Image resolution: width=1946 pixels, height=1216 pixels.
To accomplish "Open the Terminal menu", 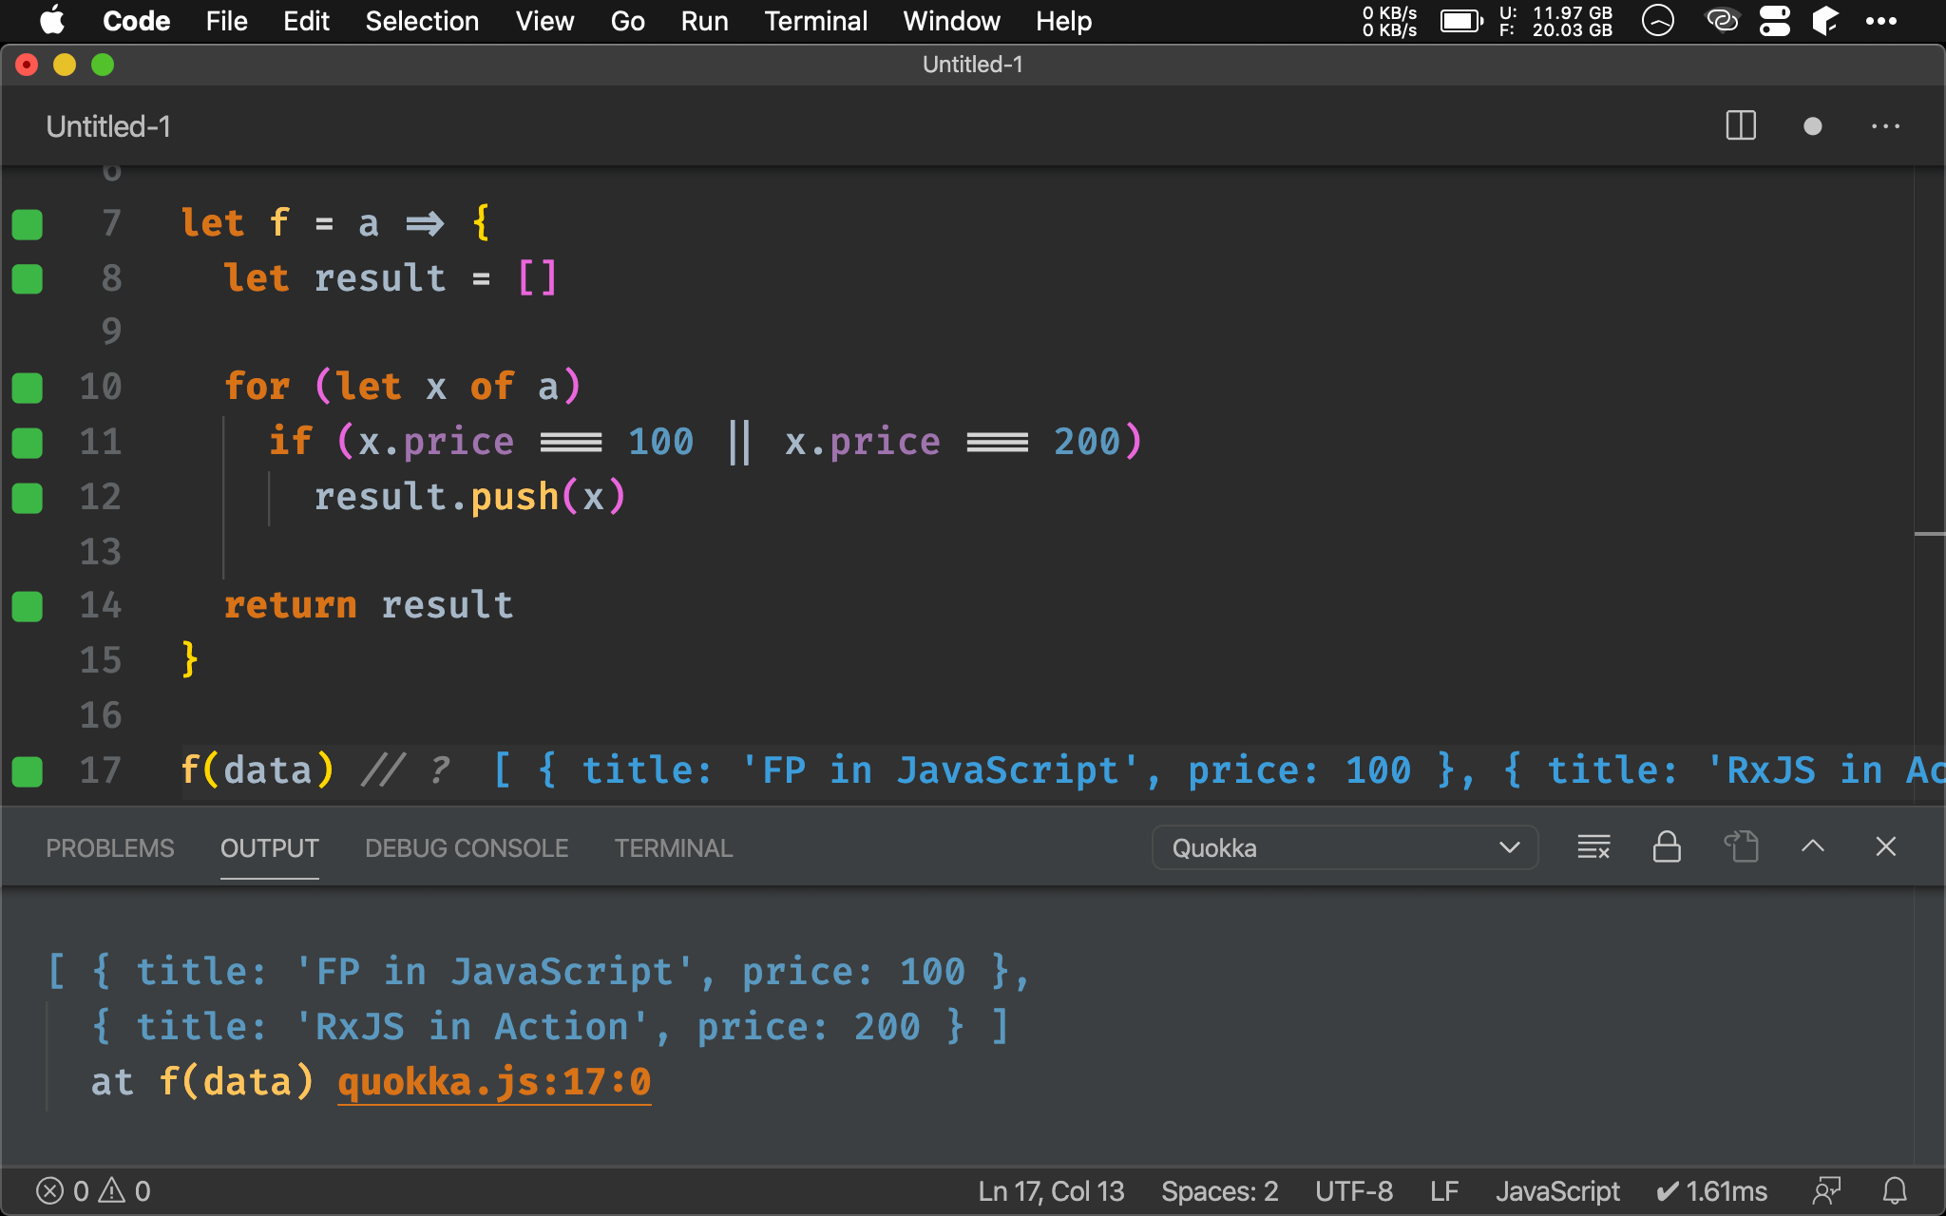I will [815, 21].
